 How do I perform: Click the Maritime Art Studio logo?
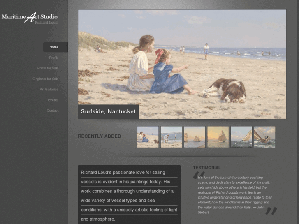pyautogui.click(x=30, y=18)
